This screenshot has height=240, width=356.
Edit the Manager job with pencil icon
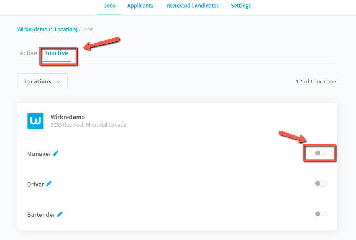[56, 153]
